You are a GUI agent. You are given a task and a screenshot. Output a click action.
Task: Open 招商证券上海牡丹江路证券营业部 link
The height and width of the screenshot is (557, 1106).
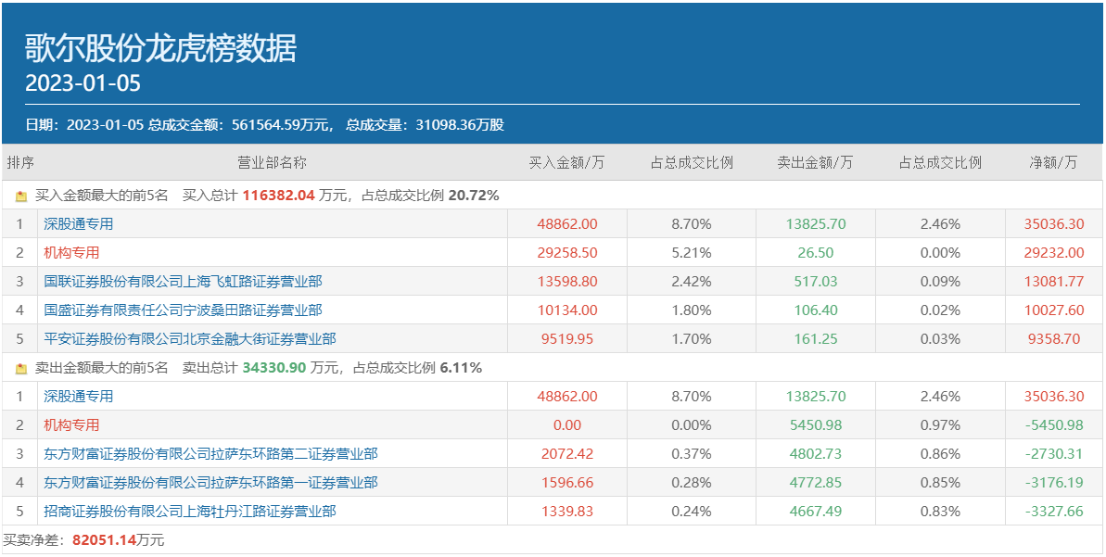click(x=189, y=512)
